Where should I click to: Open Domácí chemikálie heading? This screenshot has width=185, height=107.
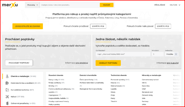(x=88, y=75)
